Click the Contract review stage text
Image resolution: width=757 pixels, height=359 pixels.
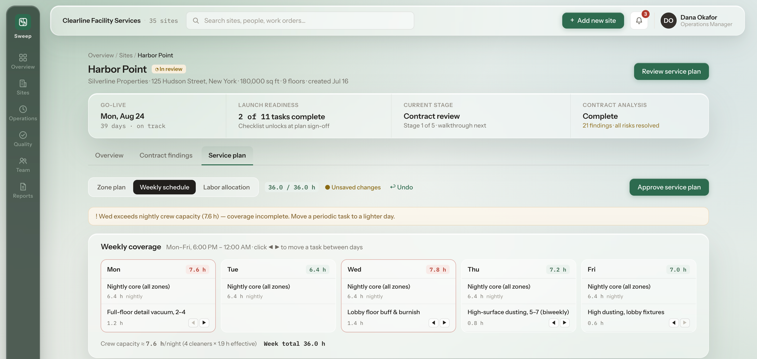point(431,116)
